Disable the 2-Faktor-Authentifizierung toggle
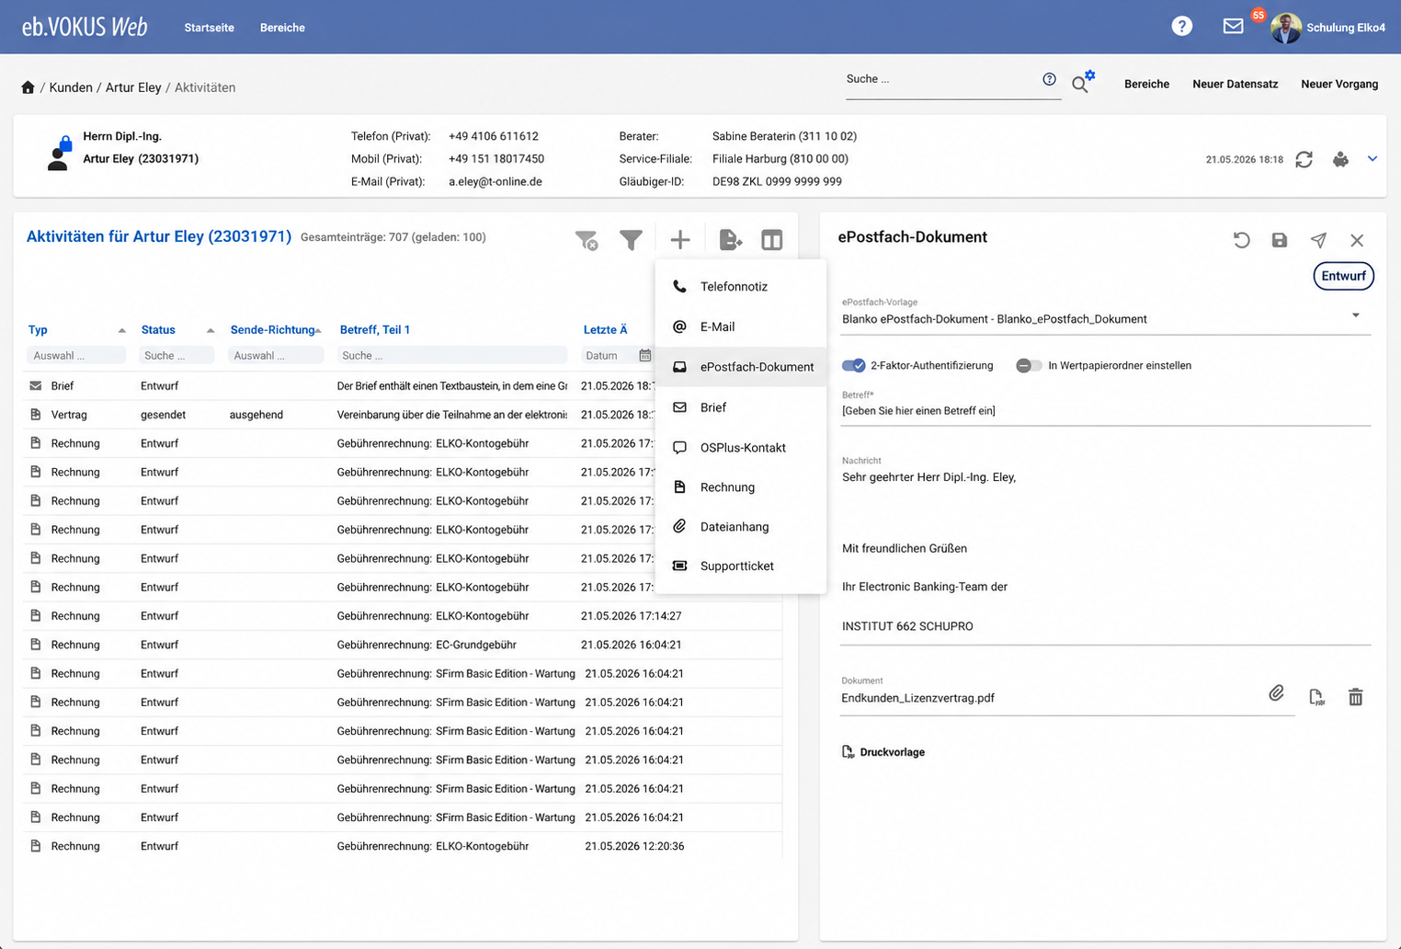Screen dimensions: 1401x949 click(854, 366)
